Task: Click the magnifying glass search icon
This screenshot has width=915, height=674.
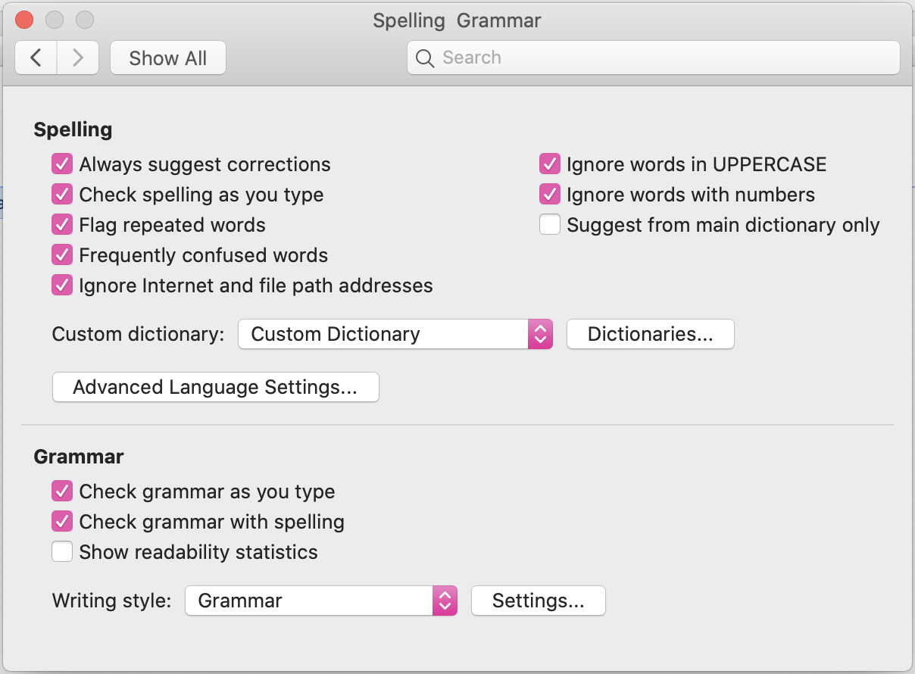Action: coord(425,58)
